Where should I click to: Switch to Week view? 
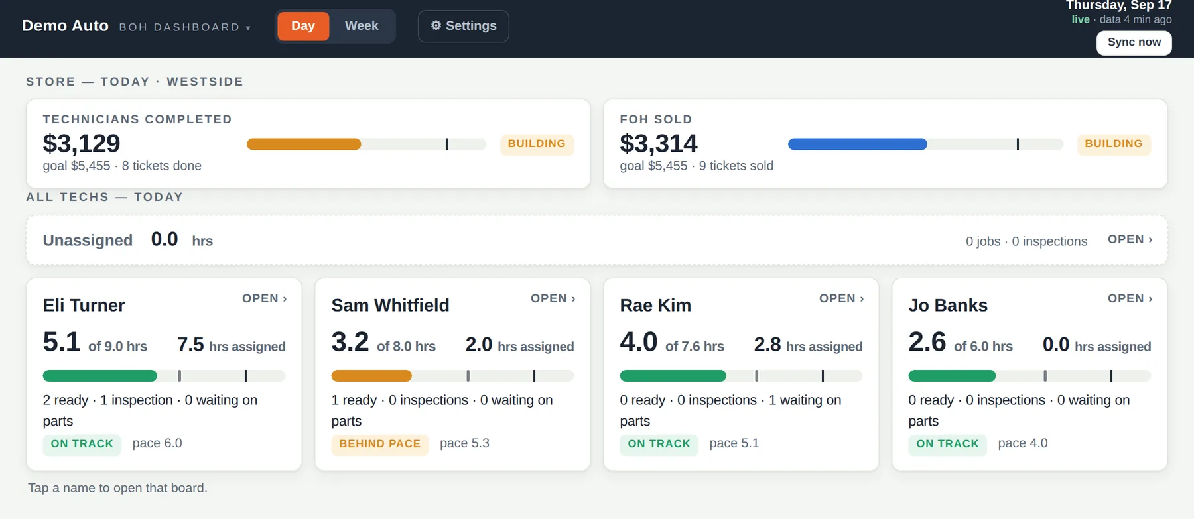click(362, 26)
